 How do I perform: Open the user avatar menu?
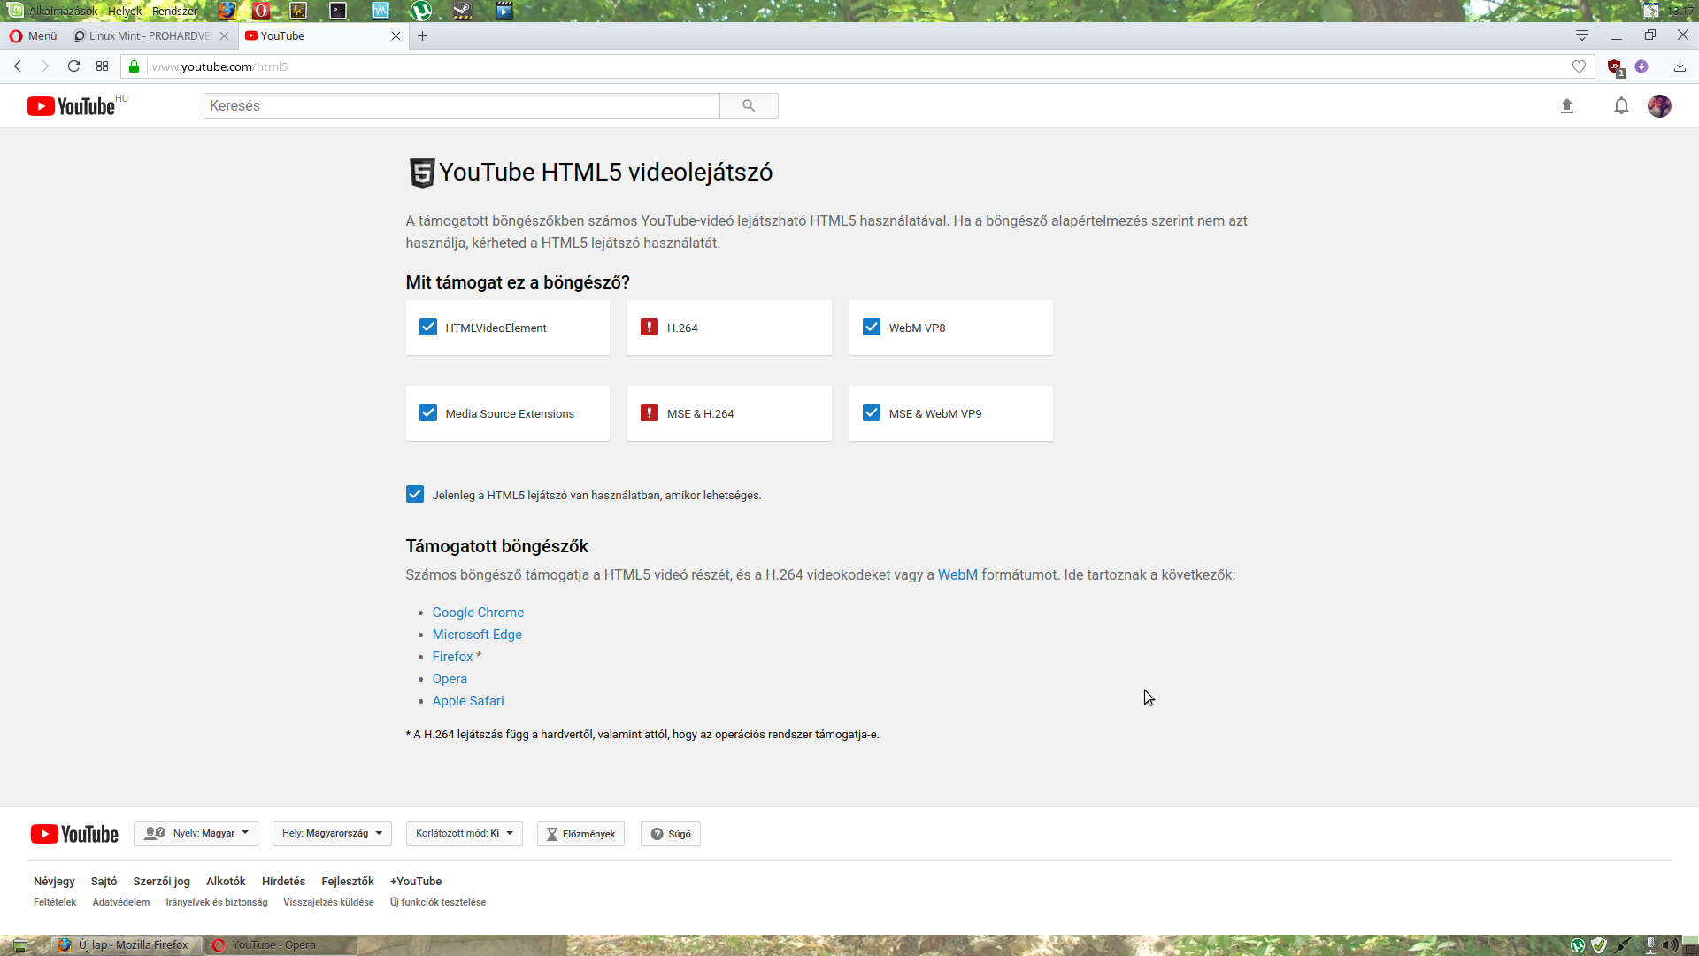(1659, 106)
